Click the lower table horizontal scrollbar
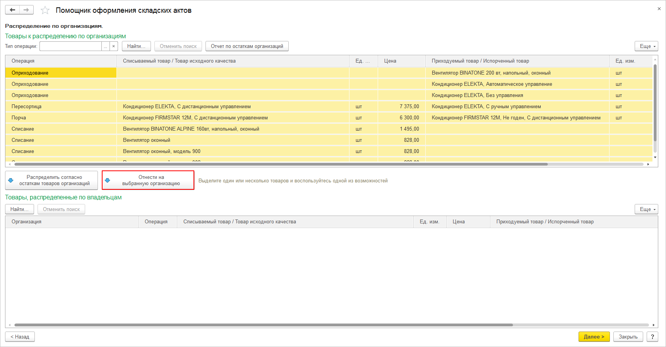Image resolution: width=666 pixels, height=347 pixels. pyautogui.click(x=263, y=325)
